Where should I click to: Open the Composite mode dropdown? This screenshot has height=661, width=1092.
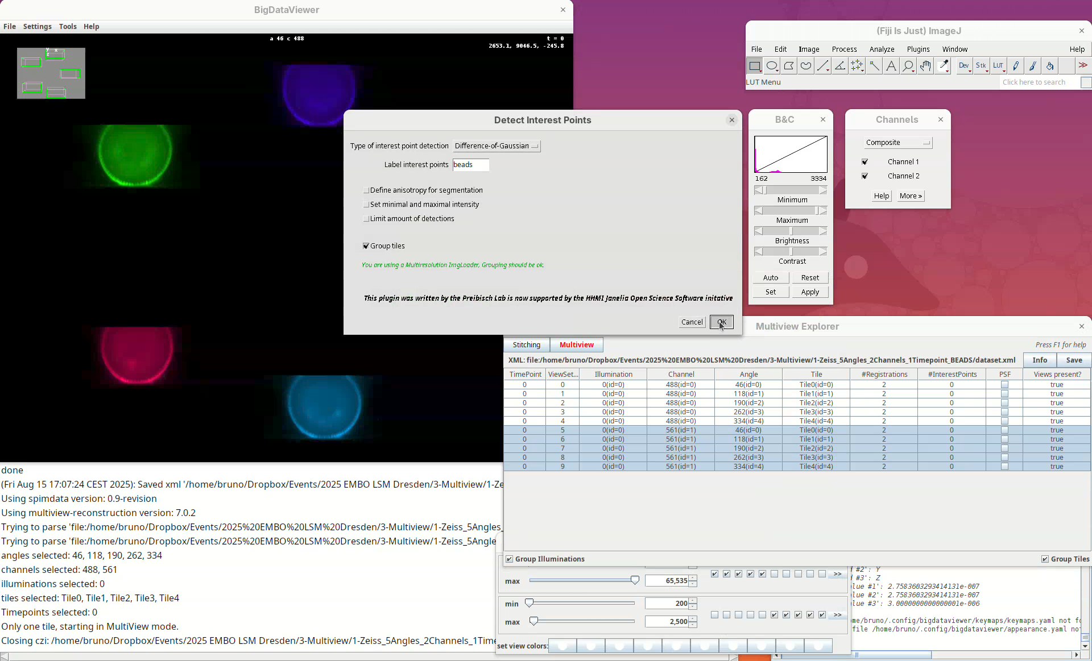[897, 143]
